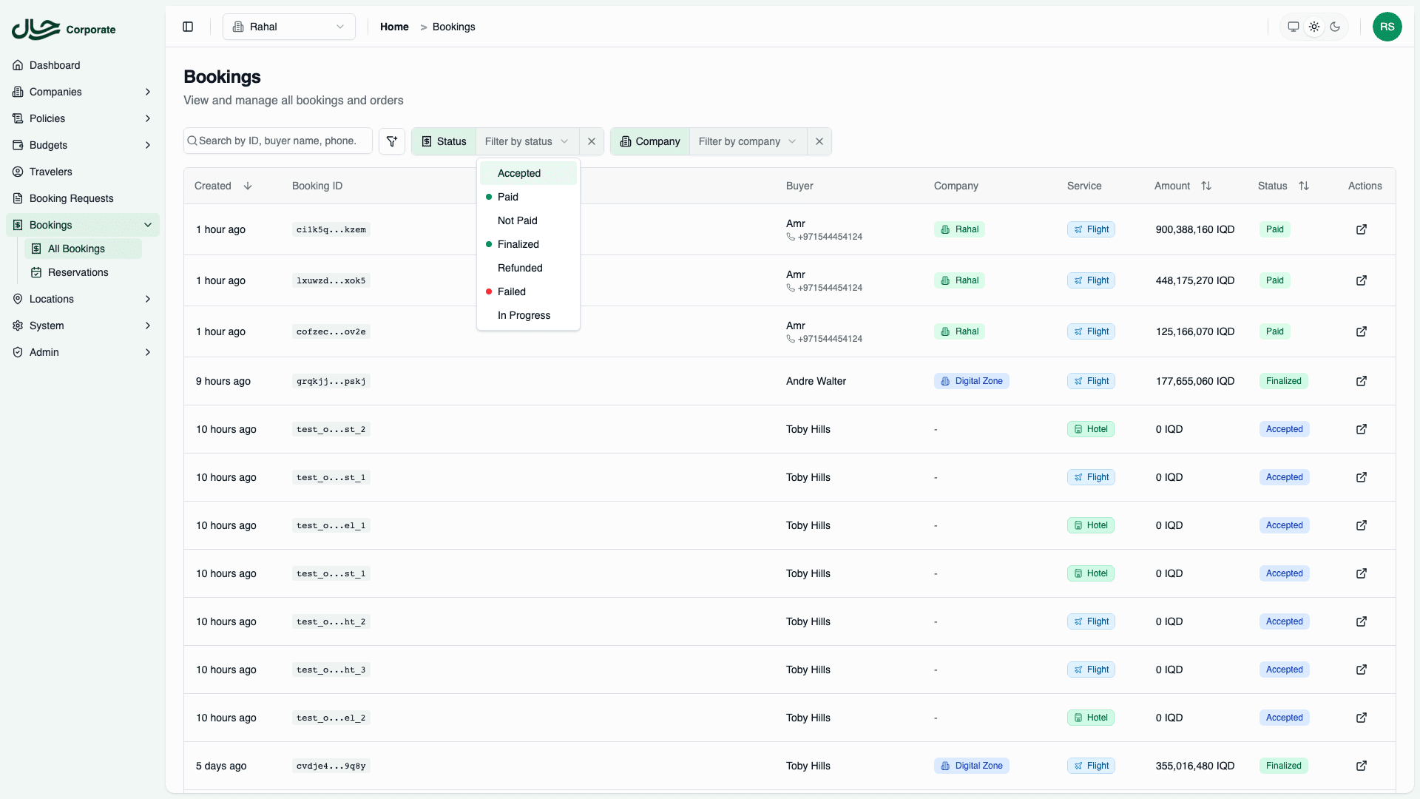Open the advanced filter funnel icon
Screen dimensions: 1420x799
point(391,141)
